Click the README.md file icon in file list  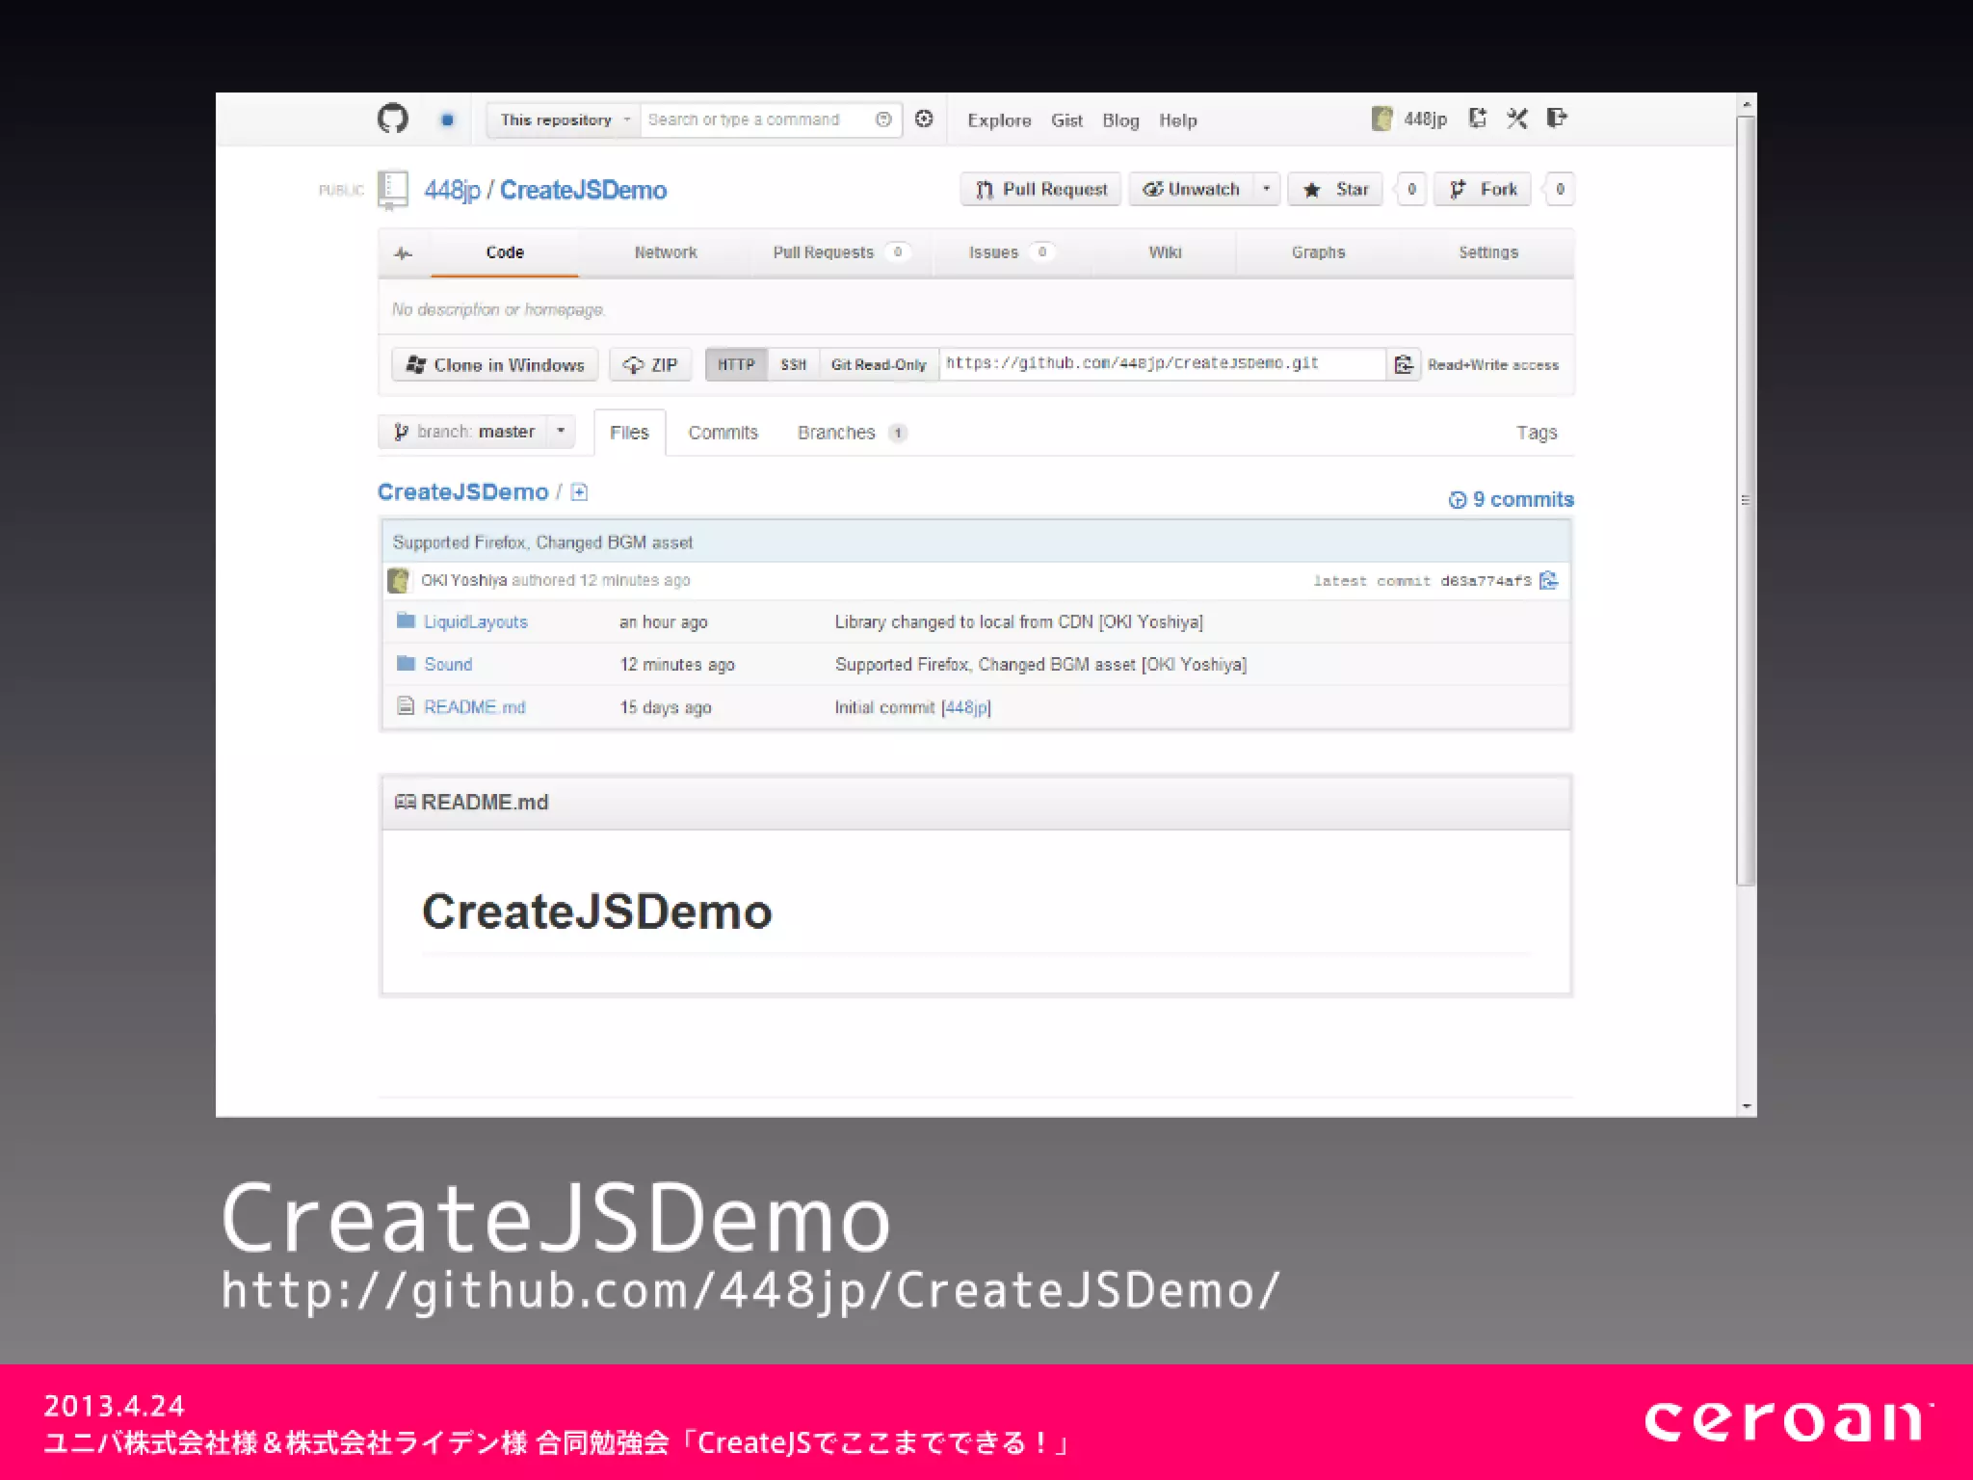(406, 705)
